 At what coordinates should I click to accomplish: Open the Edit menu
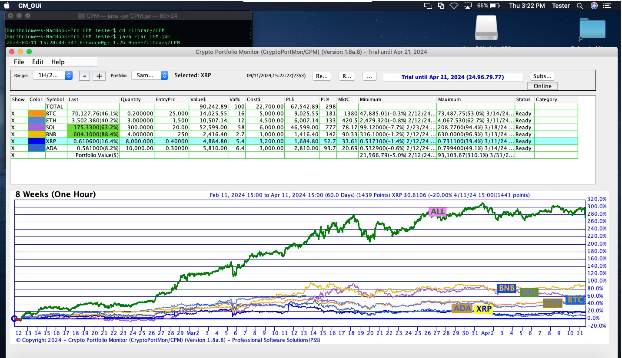[x=38, y=62]
